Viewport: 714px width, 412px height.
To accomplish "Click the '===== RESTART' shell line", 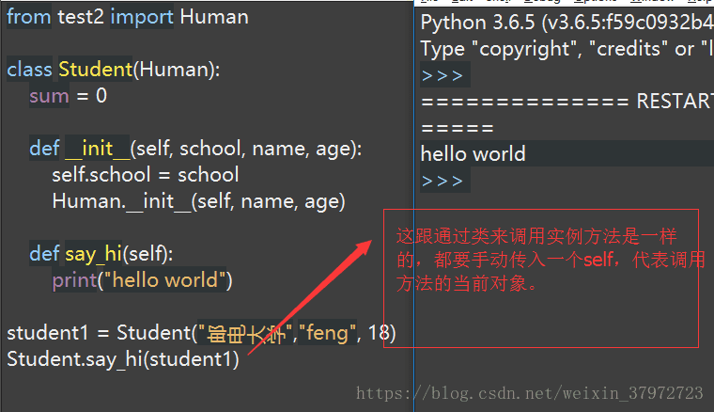I will 567,102.
